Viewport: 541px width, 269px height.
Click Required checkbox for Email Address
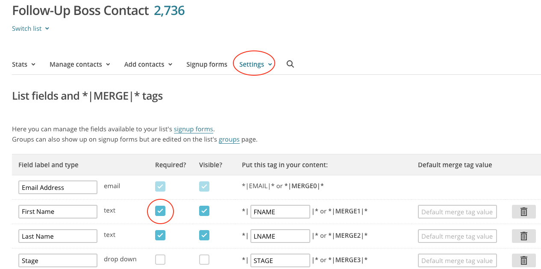(160, 186)
